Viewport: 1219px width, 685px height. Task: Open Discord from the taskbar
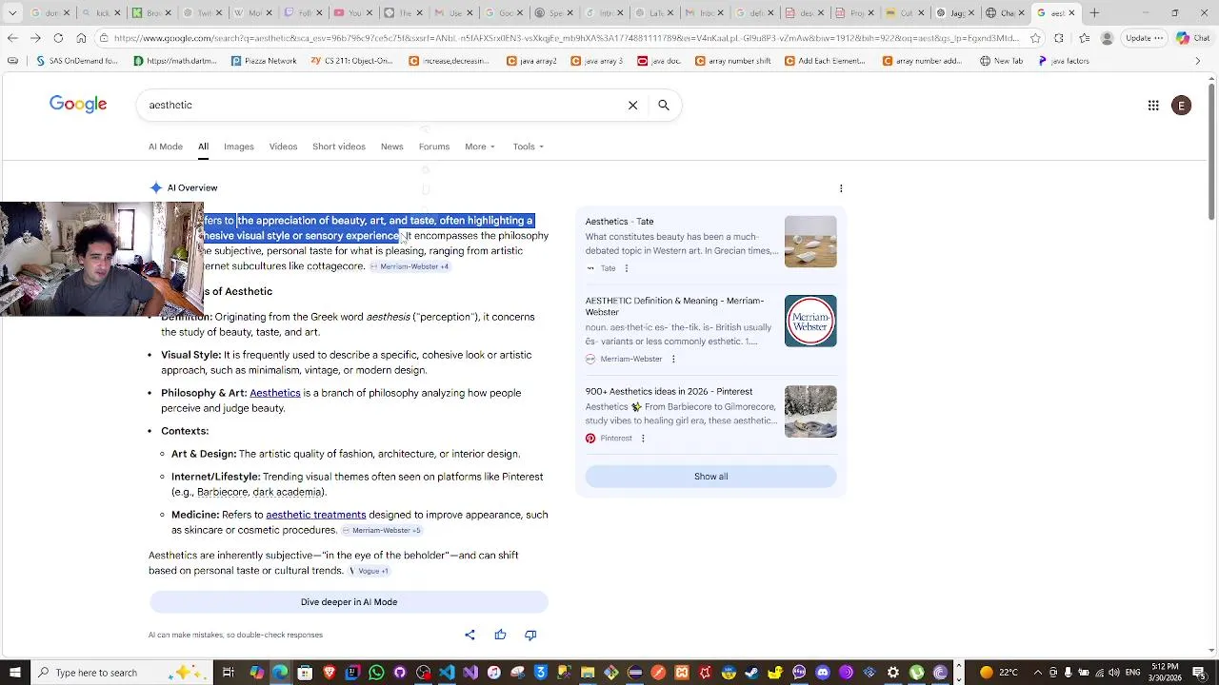click(x=822, y=673)
